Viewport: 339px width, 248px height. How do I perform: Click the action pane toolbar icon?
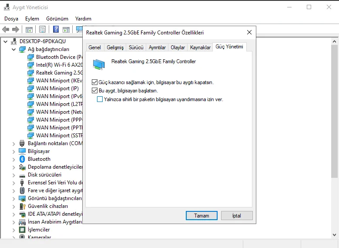point(66,29)
